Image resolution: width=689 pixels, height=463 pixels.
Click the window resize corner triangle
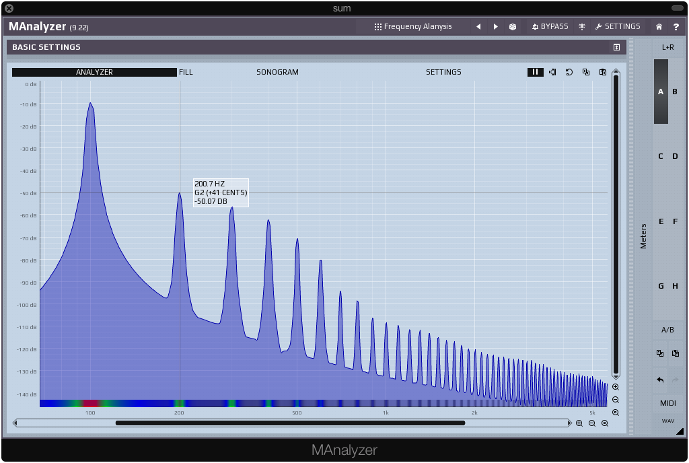coord(680,431)
